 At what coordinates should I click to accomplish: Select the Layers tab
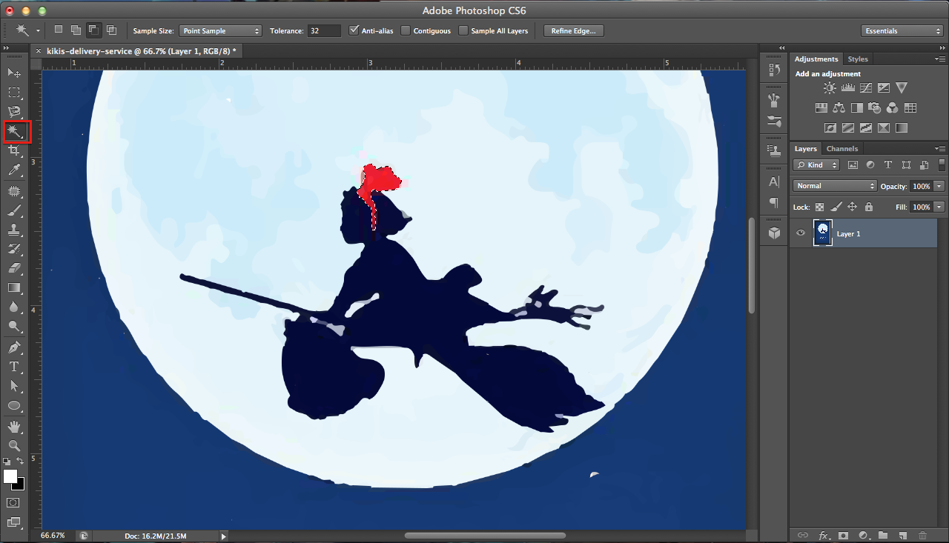click(806, 149)
